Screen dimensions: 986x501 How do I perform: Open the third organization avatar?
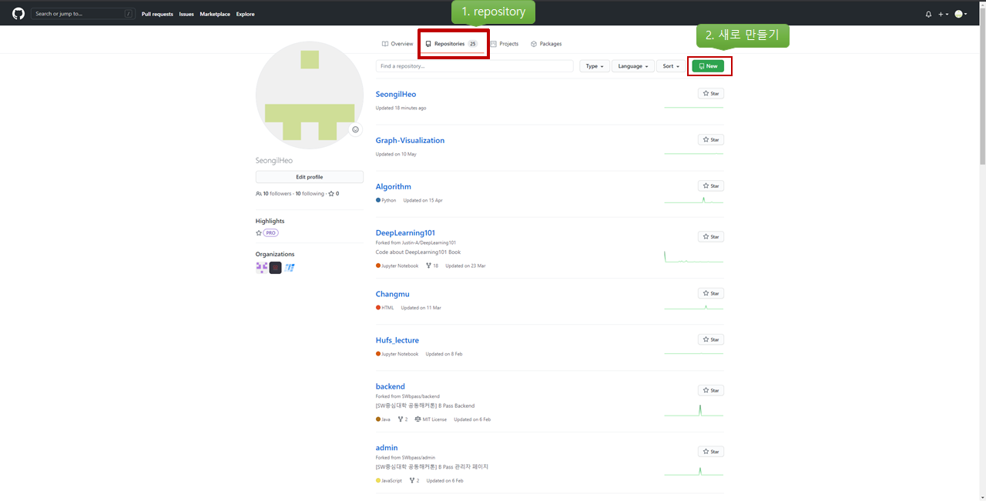290,268
